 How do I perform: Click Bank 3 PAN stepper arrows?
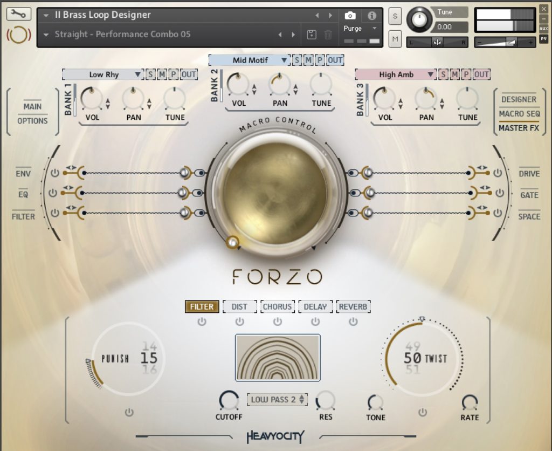[442, 104]
